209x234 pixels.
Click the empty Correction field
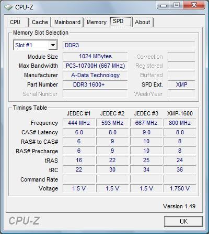181,56
